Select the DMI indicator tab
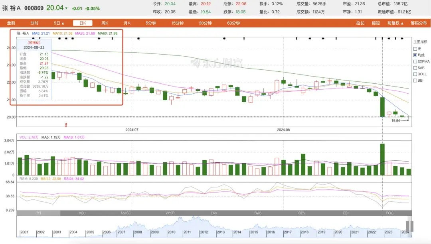The height and width of the screenshot is (244, 431). [x=214, y=213]
